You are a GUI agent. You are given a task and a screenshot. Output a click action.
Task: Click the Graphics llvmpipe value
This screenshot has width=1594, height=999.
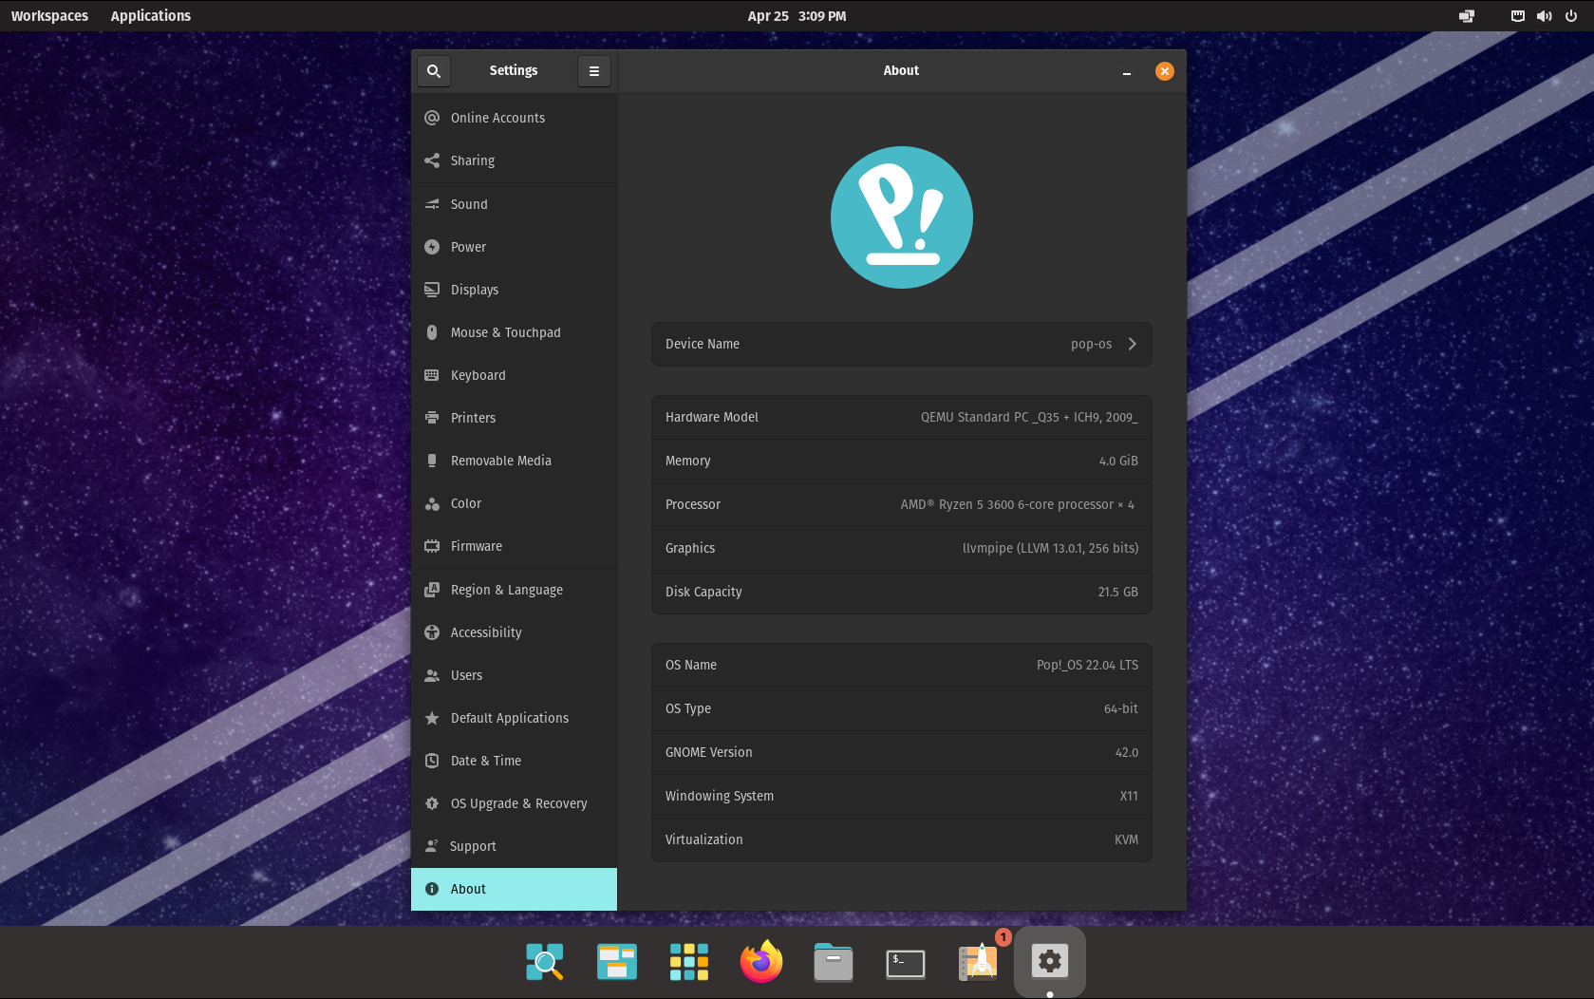coord(1050,548)
